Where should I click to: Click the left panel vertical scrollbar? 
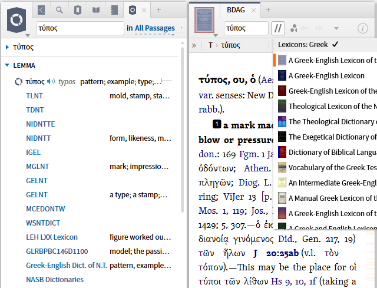tap(182, 130)
